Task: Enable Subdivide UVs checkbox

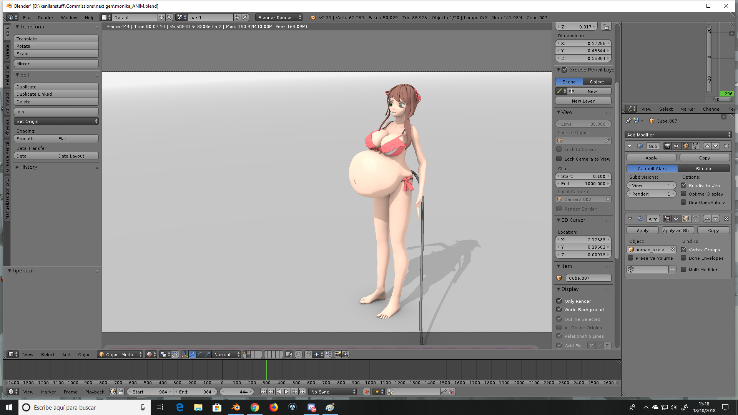Action: 683,185
